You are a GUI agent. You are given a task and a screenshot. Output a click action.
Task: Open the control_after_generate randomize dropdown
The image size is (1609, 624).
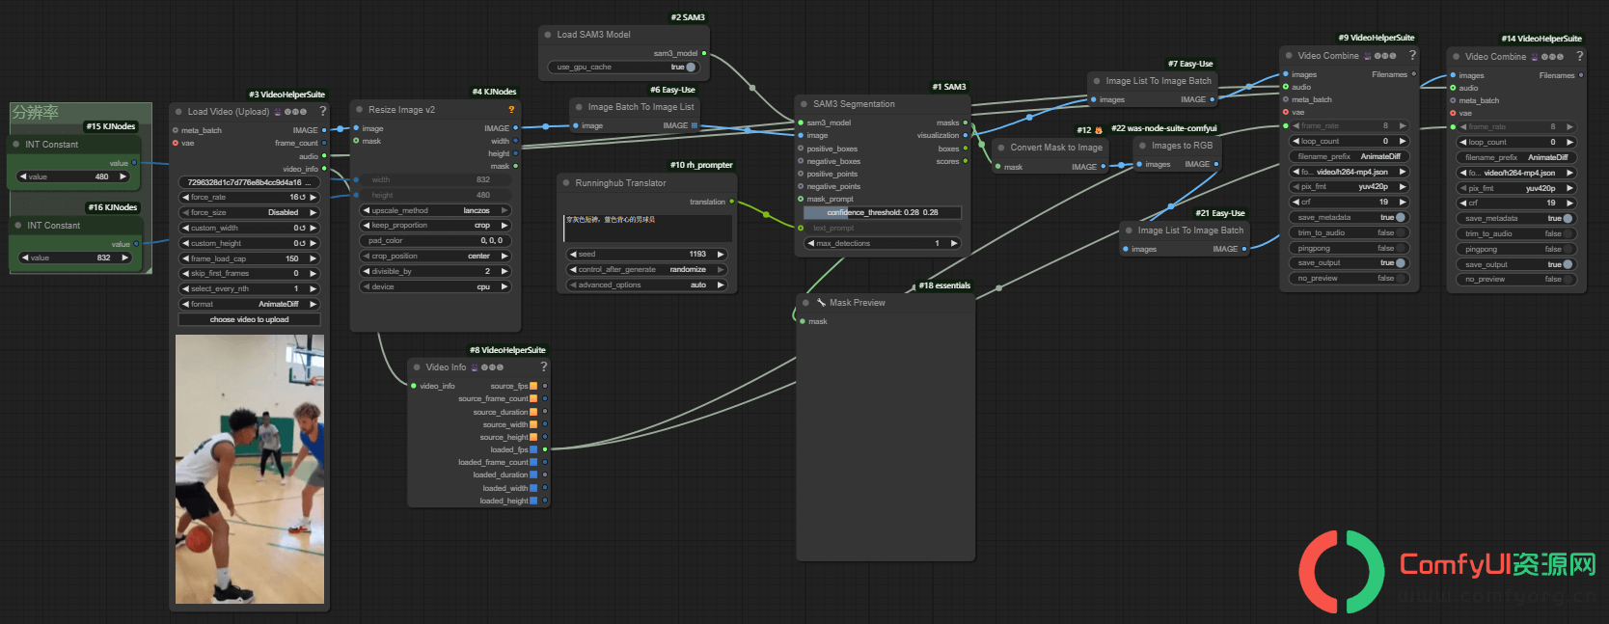[x=646, y=270]
